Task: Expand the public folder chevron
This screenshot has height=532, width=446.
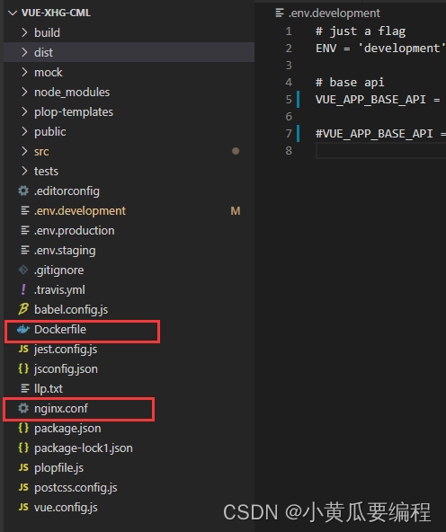Action: pos(24,131)
